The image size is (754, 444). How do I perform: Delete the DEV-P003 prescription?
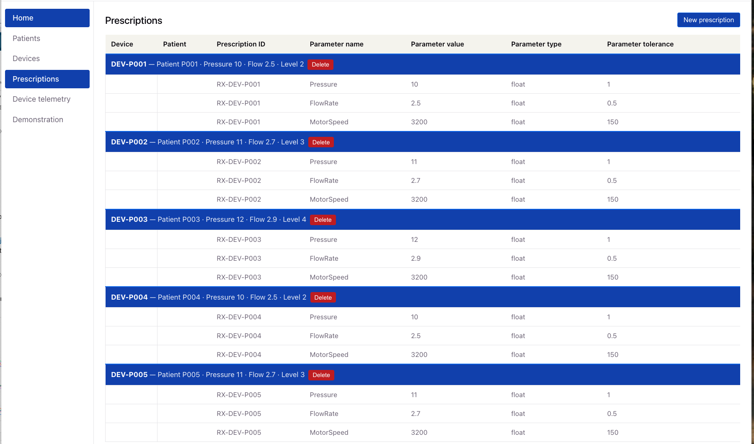tap(323, 220)
